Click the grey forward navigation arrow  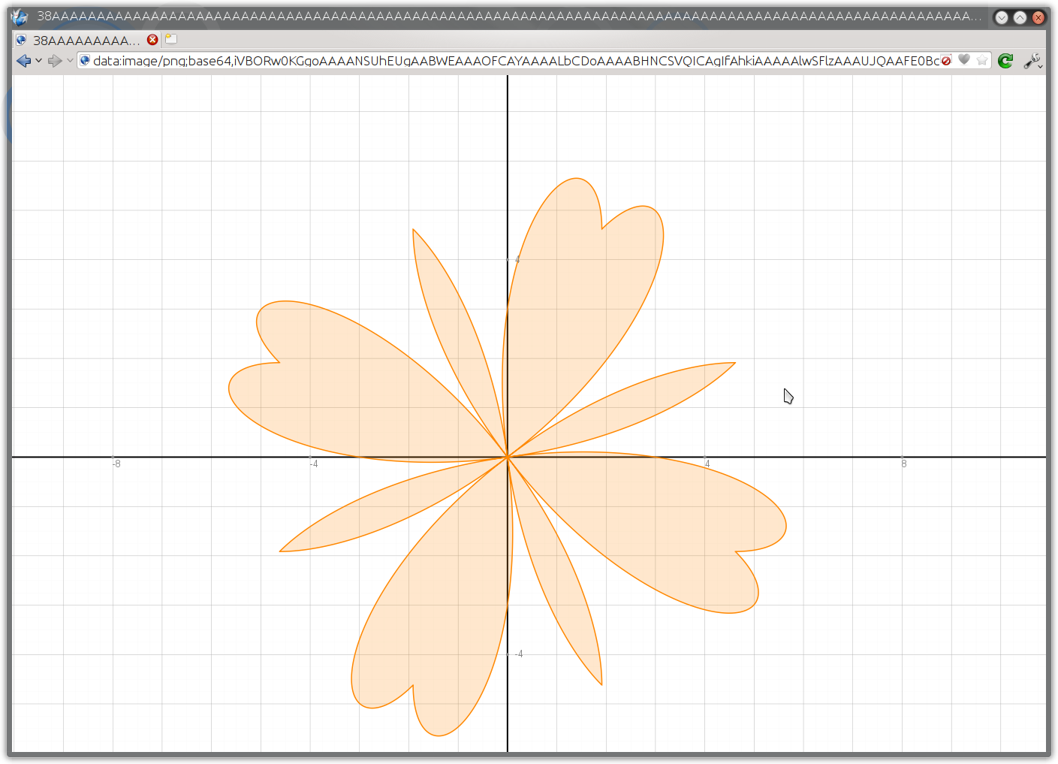(55, 61)
